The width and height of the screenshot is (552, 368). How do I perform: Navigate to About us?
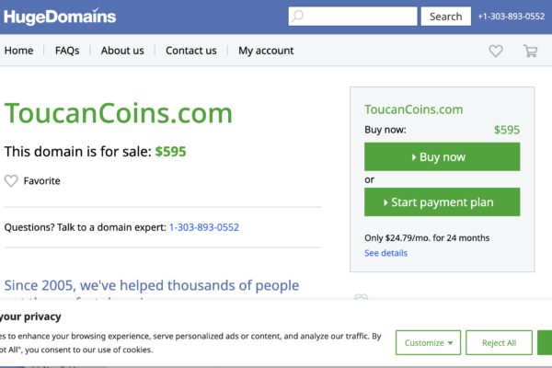[x=122, y=51]
